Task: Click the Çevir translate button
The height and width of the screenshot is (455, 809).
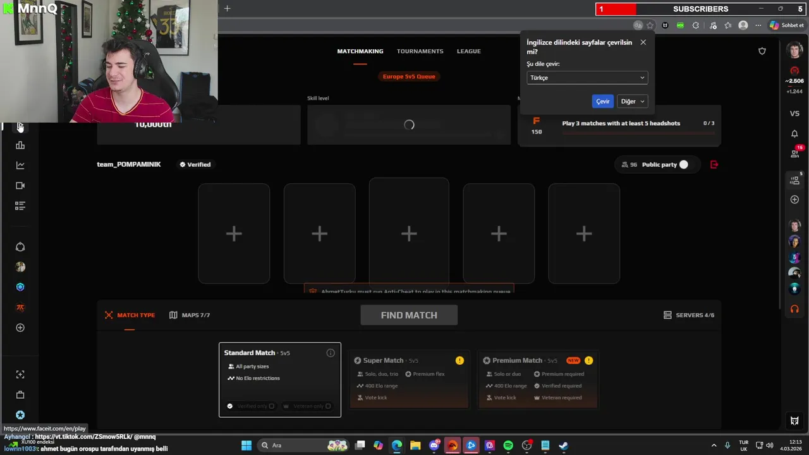Action: pos(603,101)
